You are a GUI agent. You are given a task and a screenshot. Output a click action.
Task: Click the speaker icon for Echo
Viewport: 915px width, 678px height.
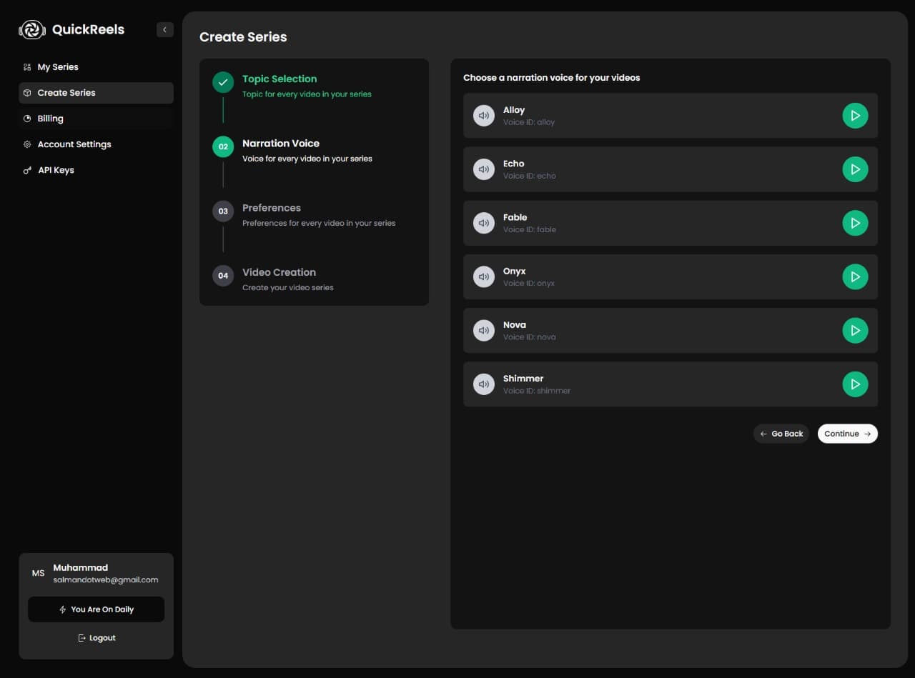484,169
